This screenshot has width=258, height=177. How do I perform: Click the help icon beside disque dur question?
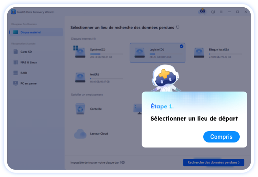pyautogui.click(x=123, y=162)
